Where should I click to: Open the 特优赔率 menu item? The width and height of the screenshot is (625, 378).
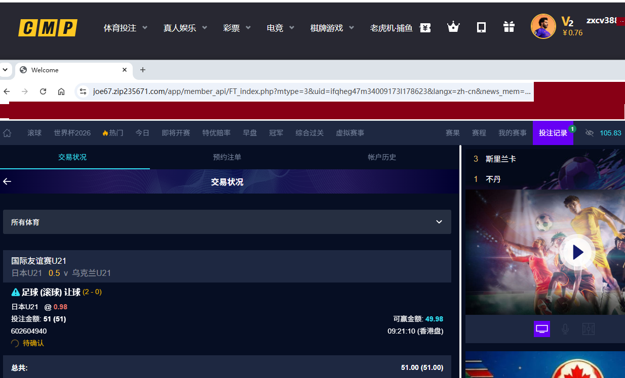coord(216,133)
